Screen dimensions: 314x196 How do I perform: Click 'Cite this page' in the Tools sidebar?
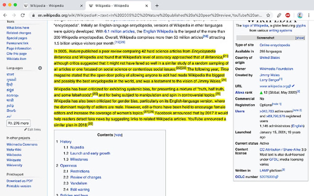click(x=17, y=53)
